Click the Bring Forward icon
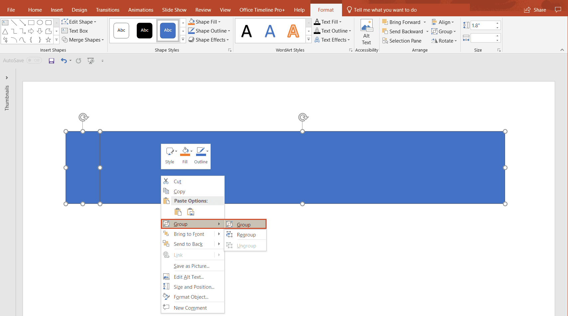Screen dimensions: 568x316 pyautogui.click(x=385, y=22)
